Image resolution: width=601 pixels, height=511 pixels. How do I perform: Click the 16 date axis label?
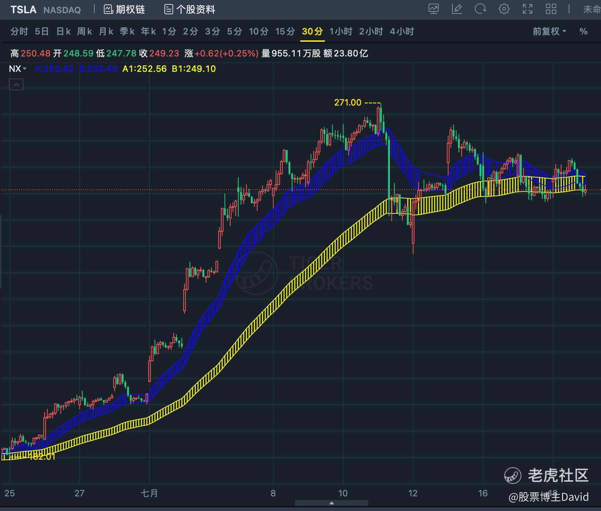[483, 493]
